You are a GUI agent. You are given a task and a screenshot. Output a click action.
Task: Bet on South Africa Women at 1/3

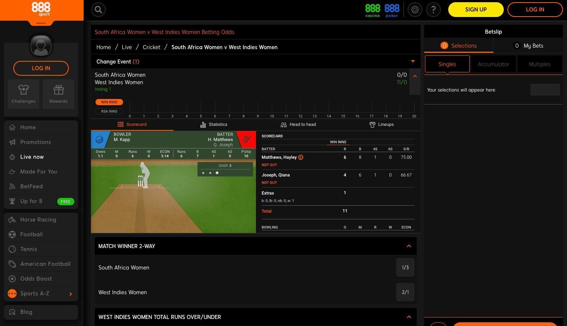coord(405,267)
